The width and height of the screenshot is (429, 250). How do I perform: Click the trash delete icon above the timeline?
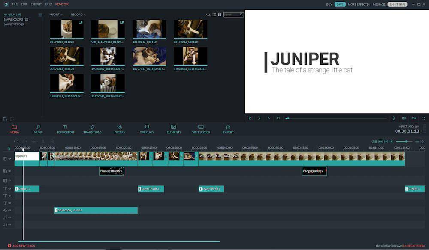[x=52, y=141]
